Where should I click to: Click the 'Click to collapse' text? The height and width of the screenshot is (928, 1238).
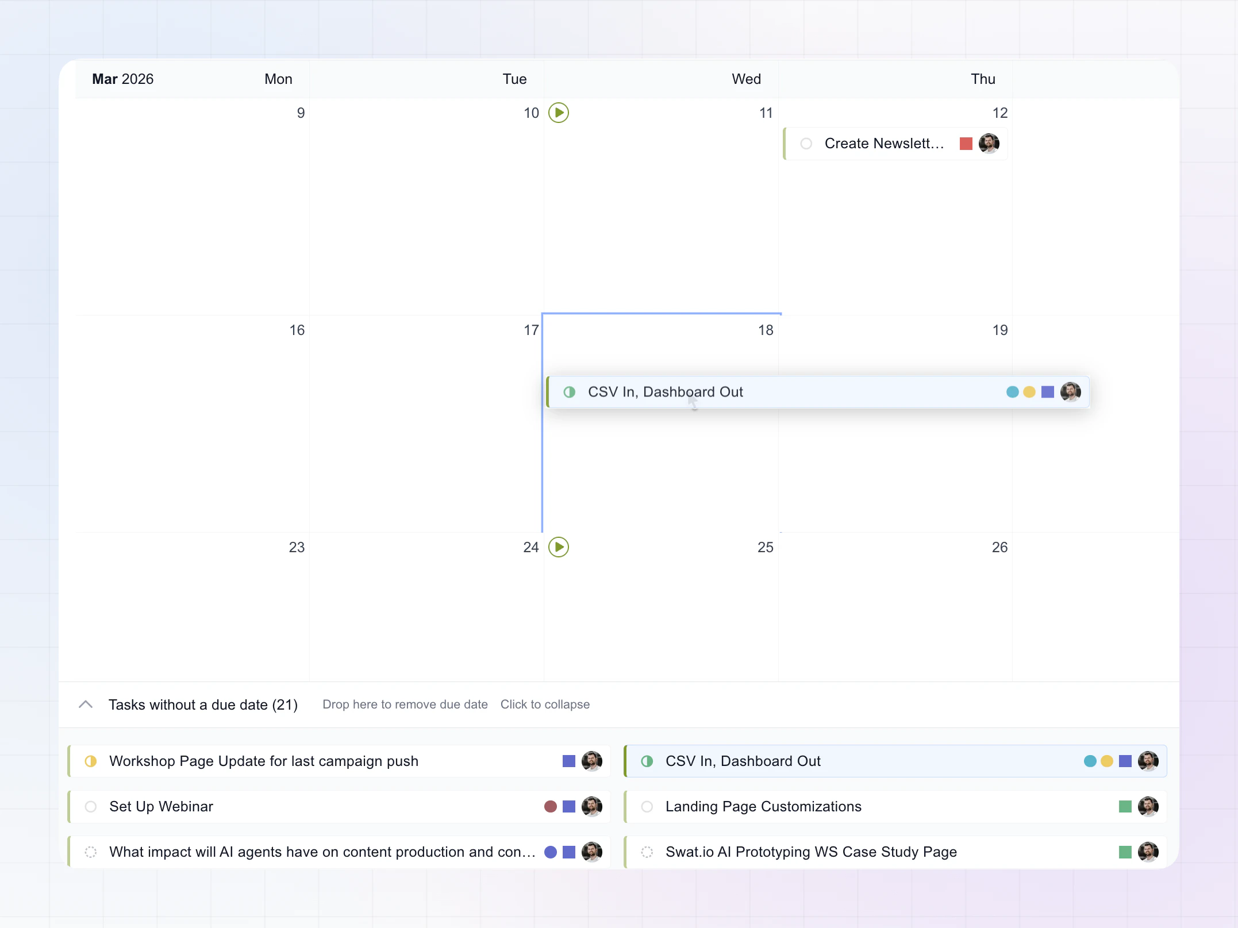pyautogui.click(x=545, y=704)
